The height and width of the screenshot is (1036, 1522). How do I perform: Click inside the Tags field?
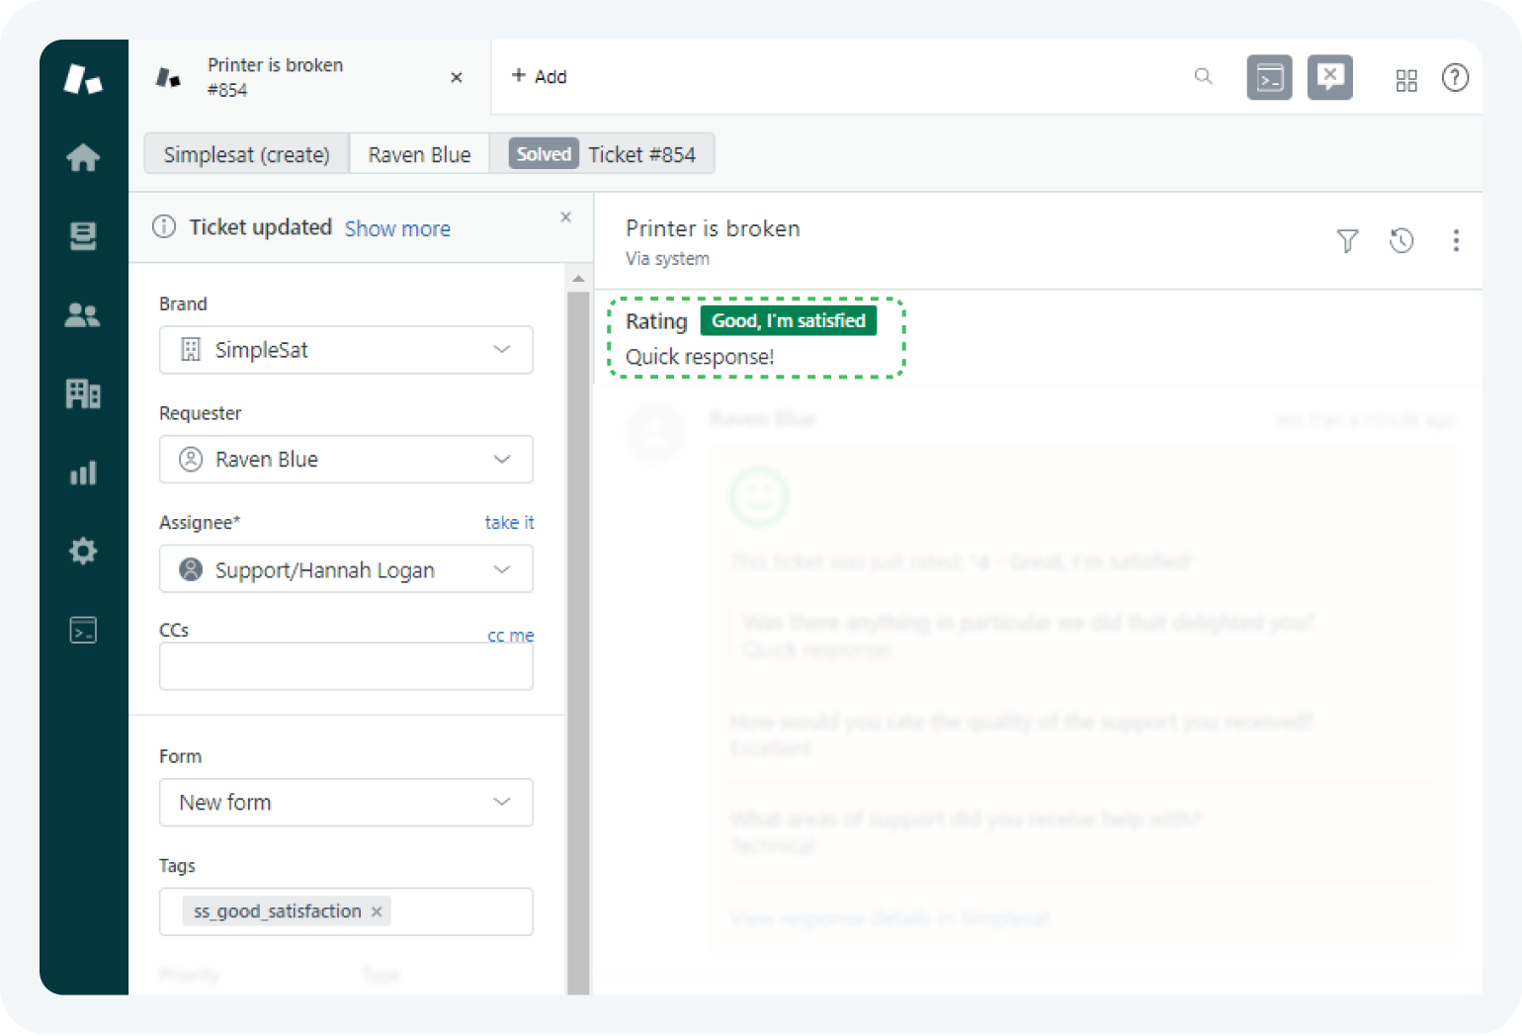point(346,911)
